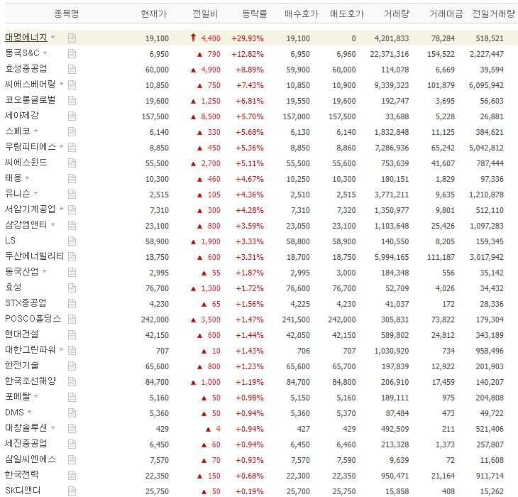518x497 pixels.
Task: Sort by the 종목명 column header
Action: click(x=67, y=13)
